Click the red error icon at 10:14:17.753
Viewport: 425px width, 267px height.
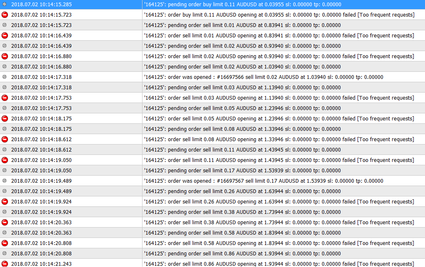click(5, 98)
